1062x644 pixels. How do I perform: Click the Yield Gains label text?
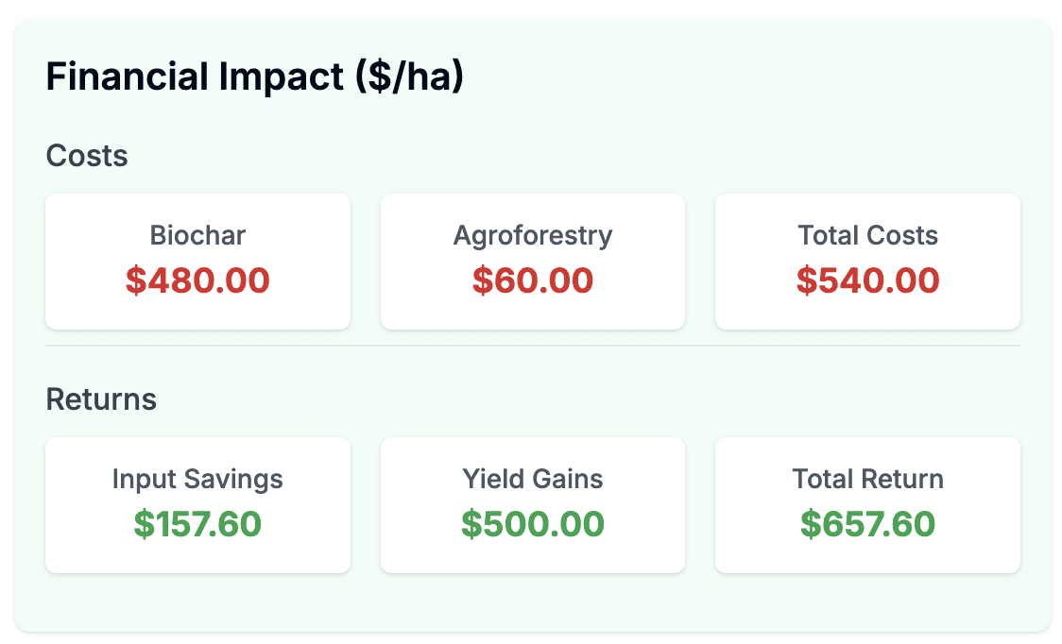pyautogui.click(x=532, y=479)
